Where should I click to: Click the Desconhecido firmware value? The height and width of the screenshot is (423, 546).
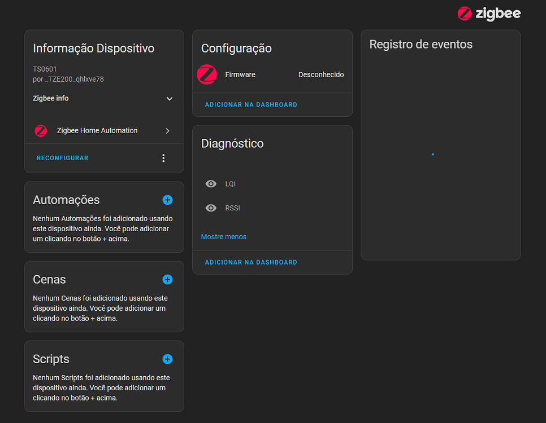point(321,74)
